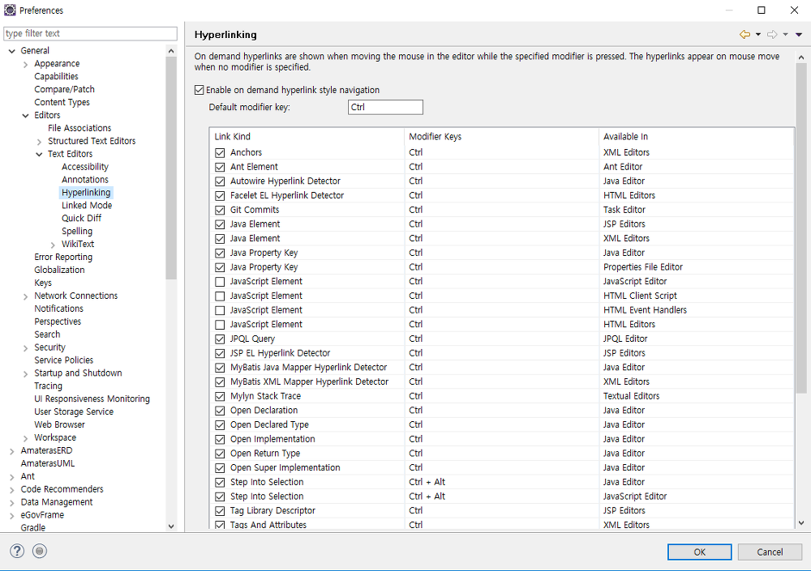Screen dimensions: 811x571
Task: Expand the Appearance tree node
Action: [25, 64]
